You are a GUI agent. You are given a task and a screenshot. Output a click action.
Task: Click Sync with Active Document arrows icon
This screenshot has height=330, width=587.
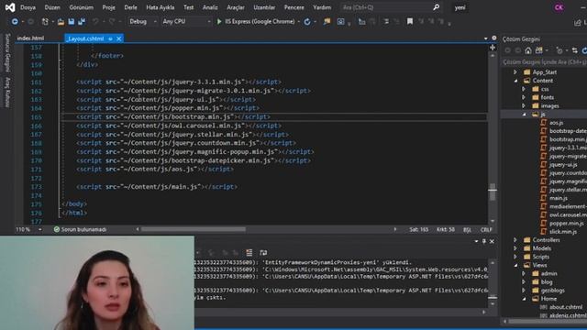pyautogui.click(x=575, y=50)
